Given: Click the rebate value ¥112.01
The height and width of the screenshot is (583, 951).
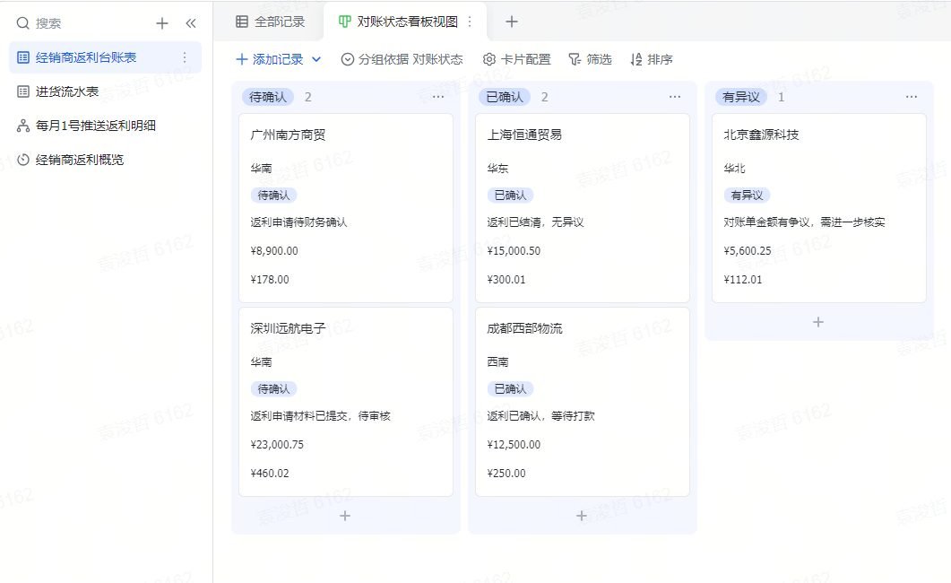Looking at the screenshot, I should pos(743,280).
